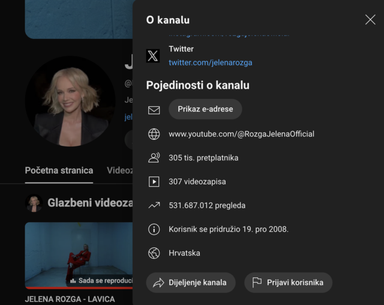
Task: Click small avatar next to Glazbeni videozapisi
Action: click(x=34, y=203)
